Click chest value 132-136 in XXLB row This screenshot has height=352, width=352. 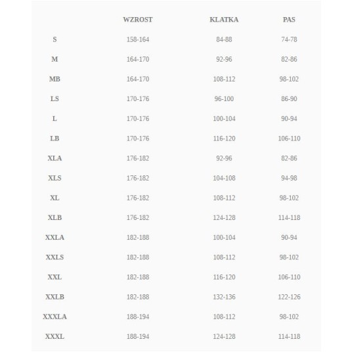pos(224,297)
